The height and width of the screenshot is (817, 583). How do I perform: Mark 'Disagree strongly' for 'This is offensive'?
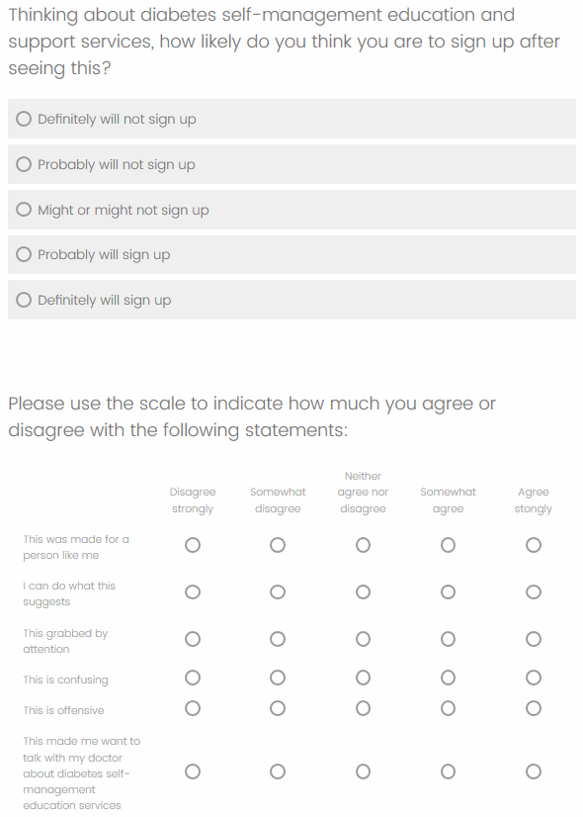point(193,708)
